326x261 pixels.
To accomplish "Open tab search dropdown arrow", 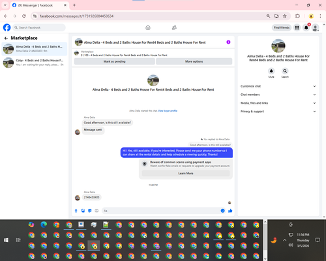I will coord(5,5).
